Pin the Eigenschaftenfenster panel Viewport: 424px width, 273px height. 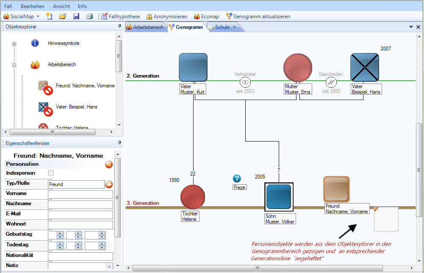119,143
